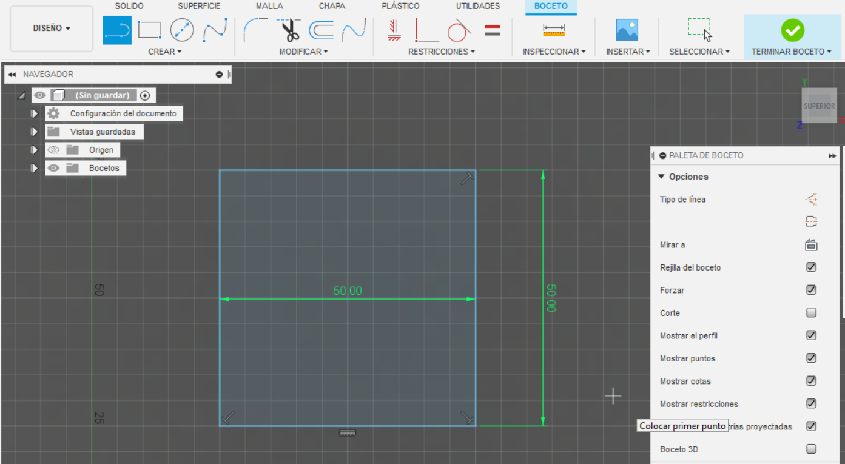Click the (Sin guardar) component cube icon
The height and width of the screenshot is (464, 845).
click(58, 95)
